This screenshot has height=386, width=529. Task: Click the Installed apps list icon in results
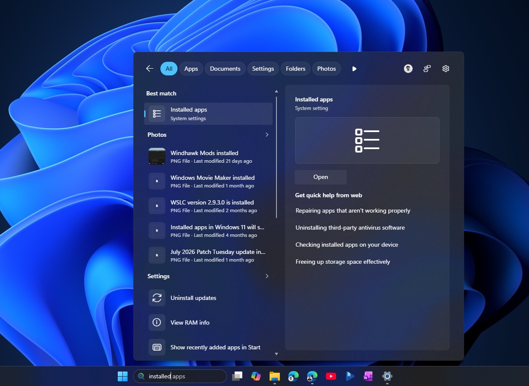(157, 114)
